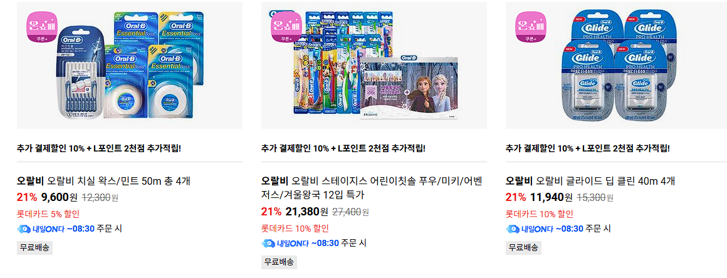Image resolution: width=727 pixels, height=278 pixels.
Task: Click promo text above 오랄비 스테이지스 item
Action: point(343,149)
